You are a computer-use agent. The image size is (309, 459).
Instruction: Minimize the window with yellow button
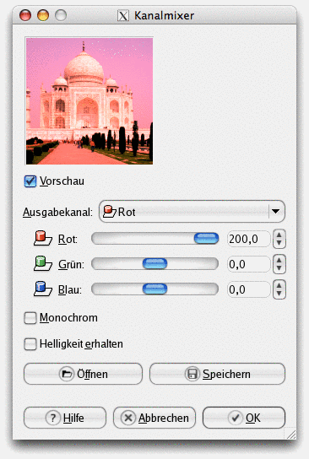click(x=43, y=15)
